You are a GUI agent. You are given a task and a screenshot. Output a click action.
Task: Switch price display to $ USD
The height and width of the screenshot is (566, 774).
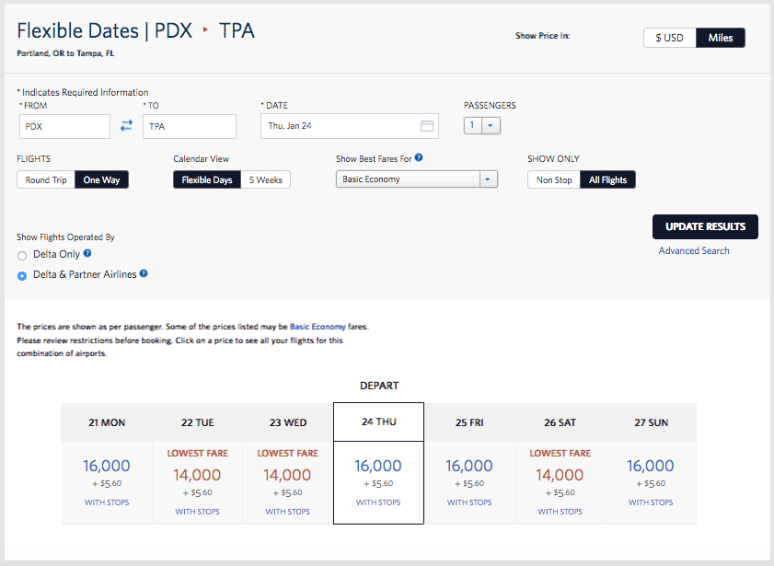669,38
